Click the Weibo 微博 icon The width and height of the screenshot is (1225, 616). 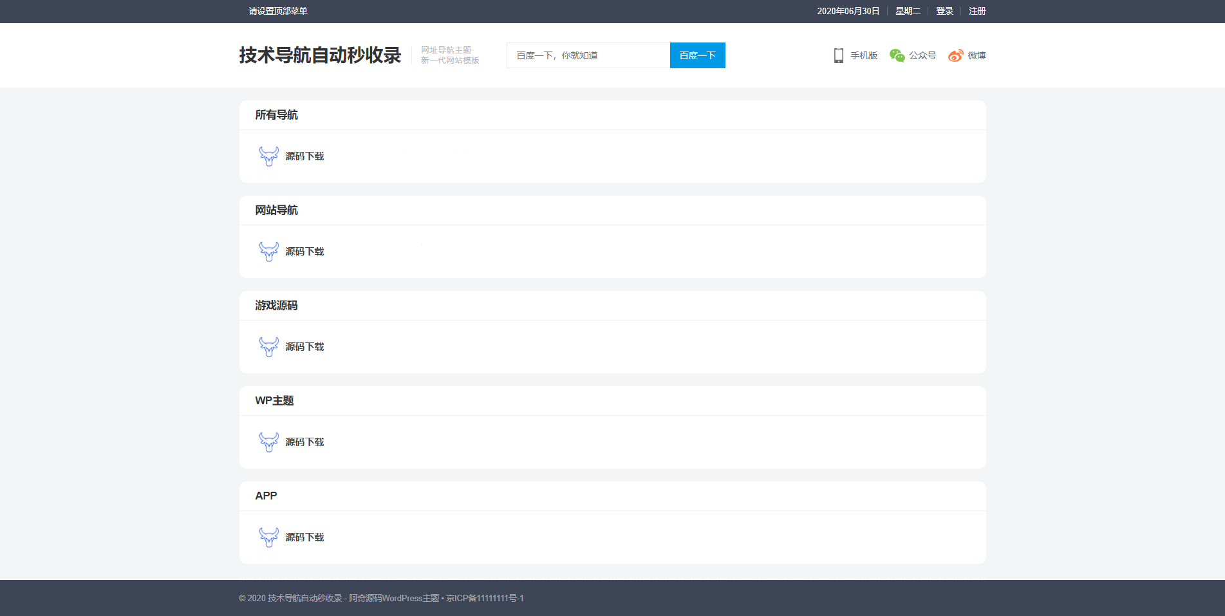955,55
